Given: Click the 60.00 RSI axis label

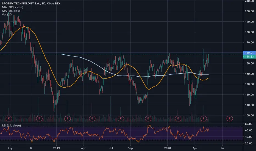Looking at the screenshot, I should click(x=249, y=130).
